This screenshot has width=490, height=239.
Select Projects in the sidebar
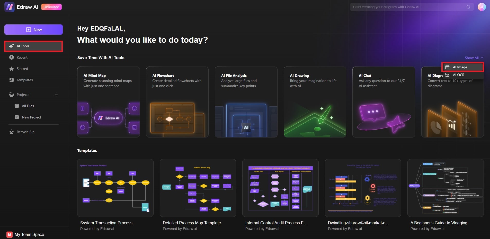click(23, 95)
